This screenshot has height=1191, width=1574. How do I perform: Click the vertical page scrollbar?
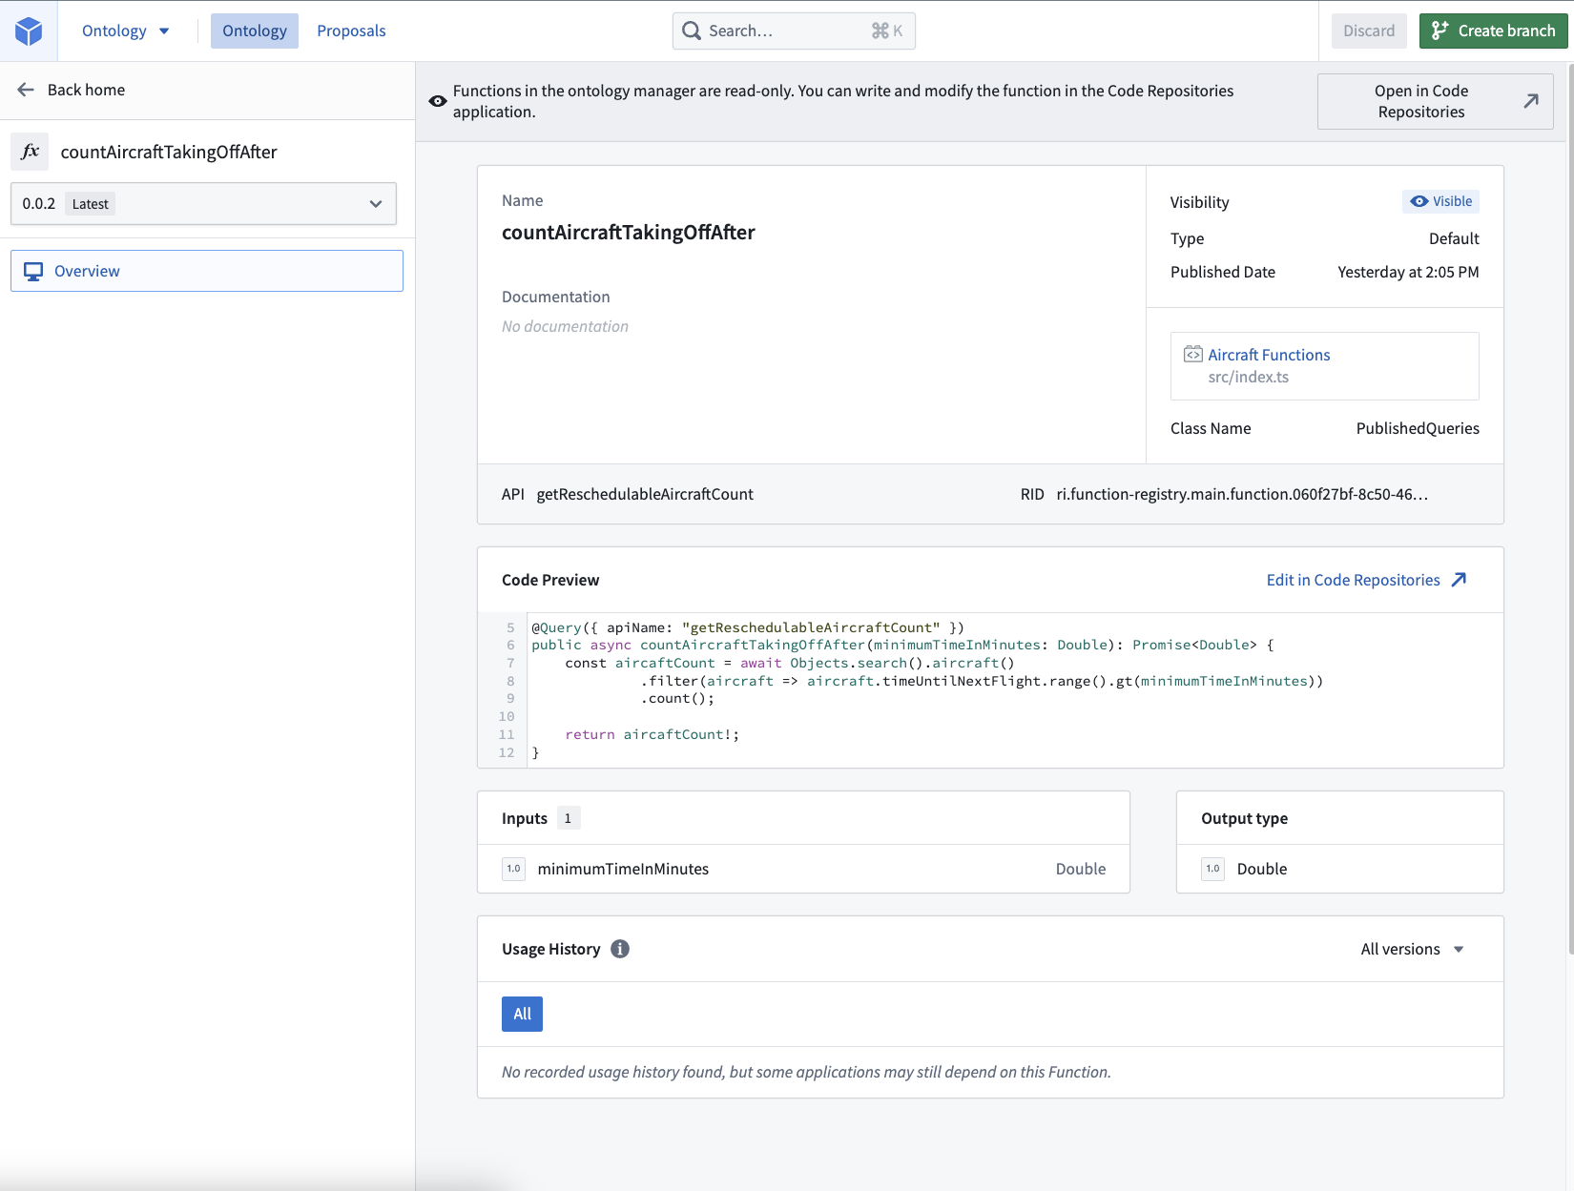(x=1570, y=510)
